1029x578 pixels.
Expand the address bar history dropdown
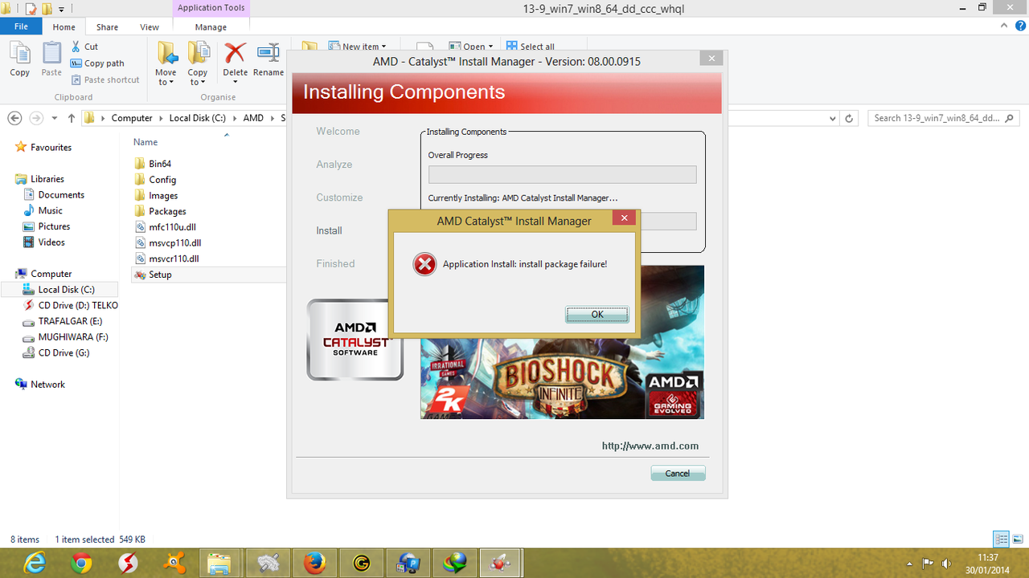tap(832, 118)
